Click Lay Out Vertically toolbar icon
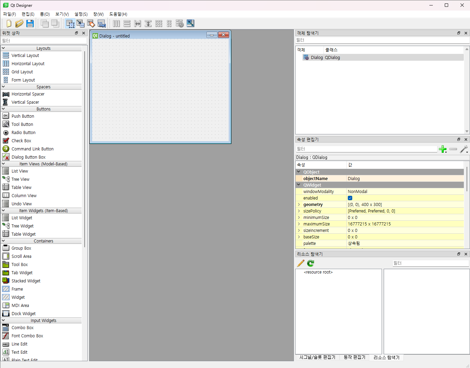The height and width of the screenshot is (368, 470). tap(127, 24)
